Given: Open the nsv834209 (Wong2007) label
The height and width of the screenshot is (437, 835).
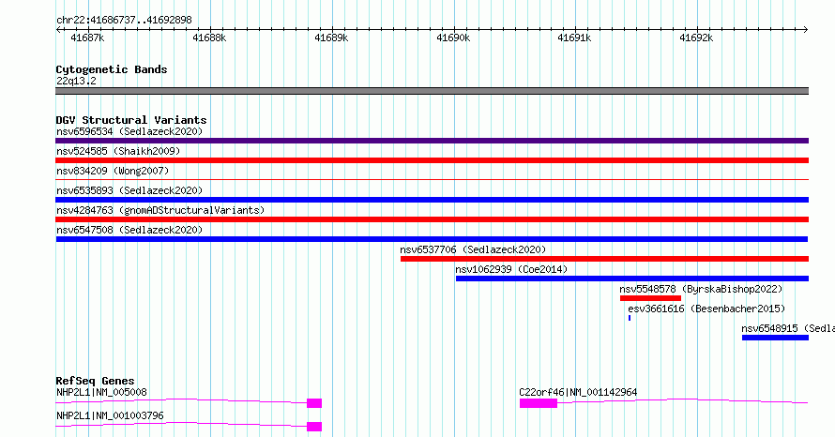Looking at the screenshot, I should pyautogui.click(x=113, y=171).
